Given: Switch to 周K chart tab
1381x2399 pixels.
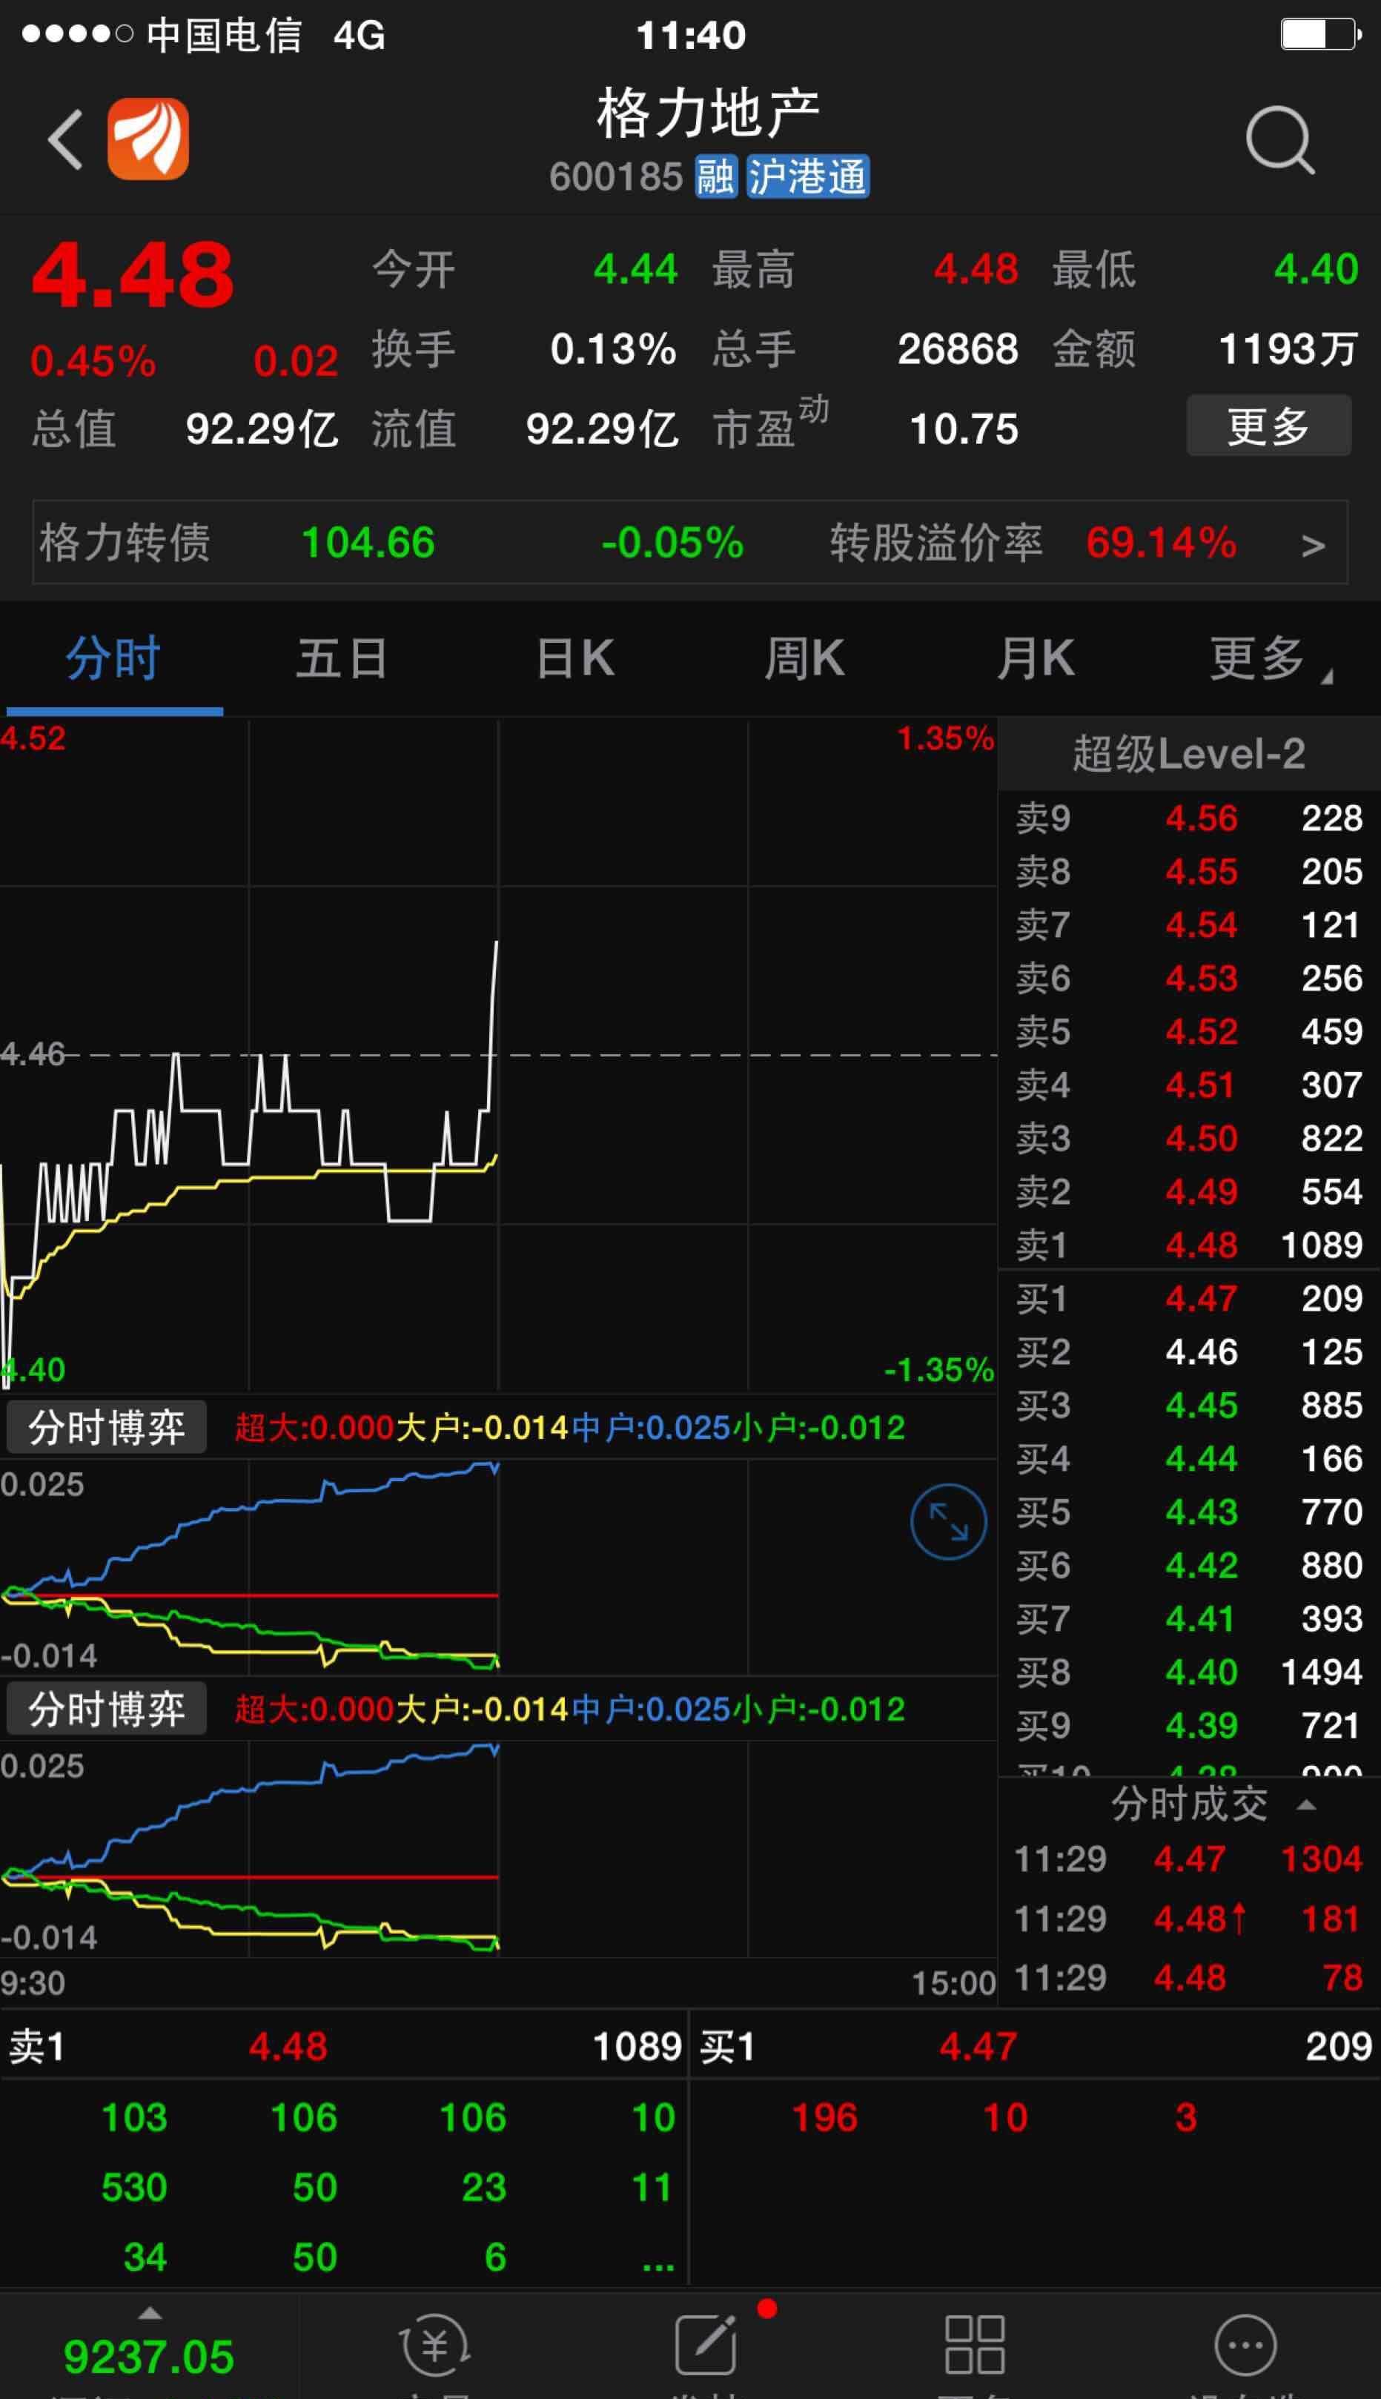Looking at the screenshot, I should pyautogui.click(x=804, y=658).
